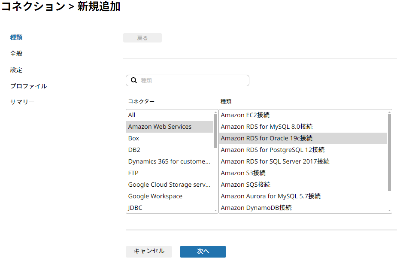Choose Amazon DynamoDB接続 type

click(x=303, y=208)
